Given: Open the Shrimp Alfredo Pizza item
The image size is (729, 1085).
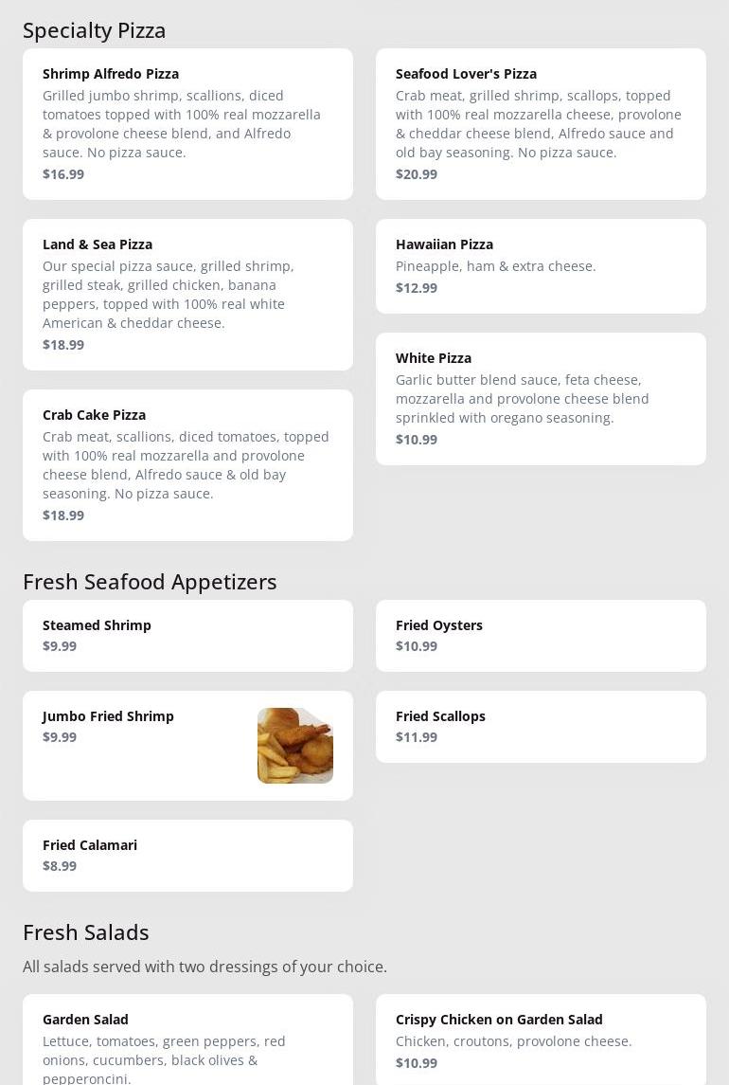Looking at the screenshot, I should click(x=187, y=123).
